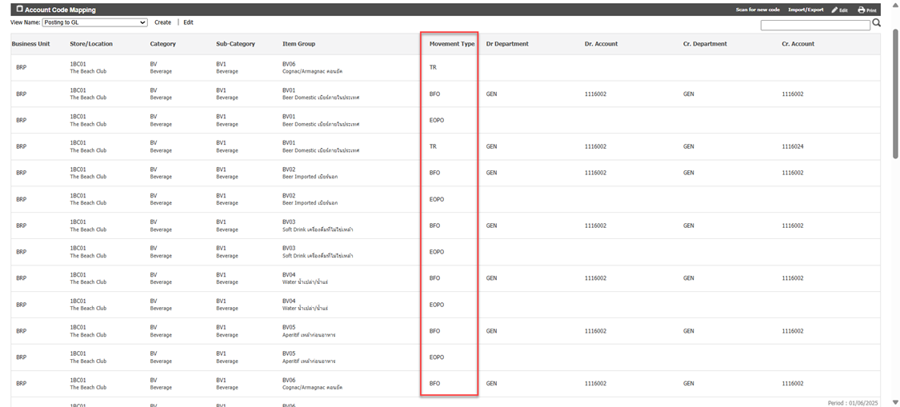This screenshot has height=407, width=900.
Task: Click the scrollbar down arrow
Action: pyautogui.click(x=894, y=401)
